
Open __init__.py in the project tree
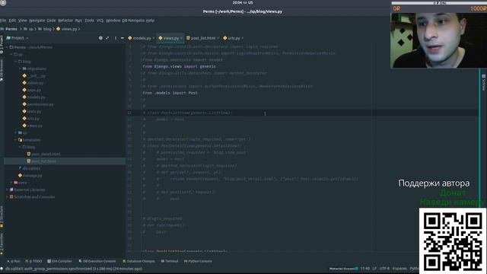click(x=34, y=76)
